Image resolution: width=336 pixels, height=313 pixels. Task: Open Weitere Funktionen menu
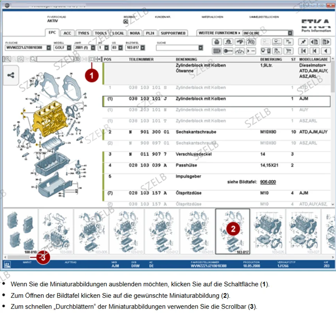[x=220, y=33]
